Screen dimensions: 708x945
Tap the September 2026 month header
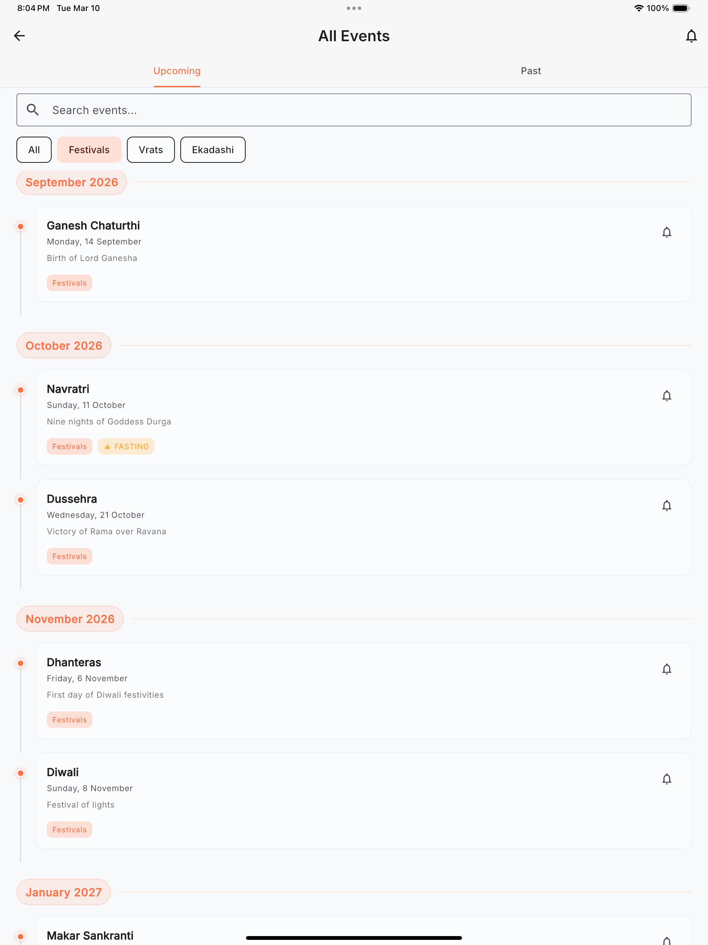pyautogui.click(x=72, y=182)
